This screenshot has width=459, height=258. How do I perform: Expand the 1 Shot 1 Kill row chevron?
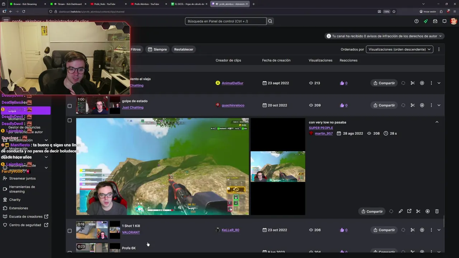tap(439, 230)
